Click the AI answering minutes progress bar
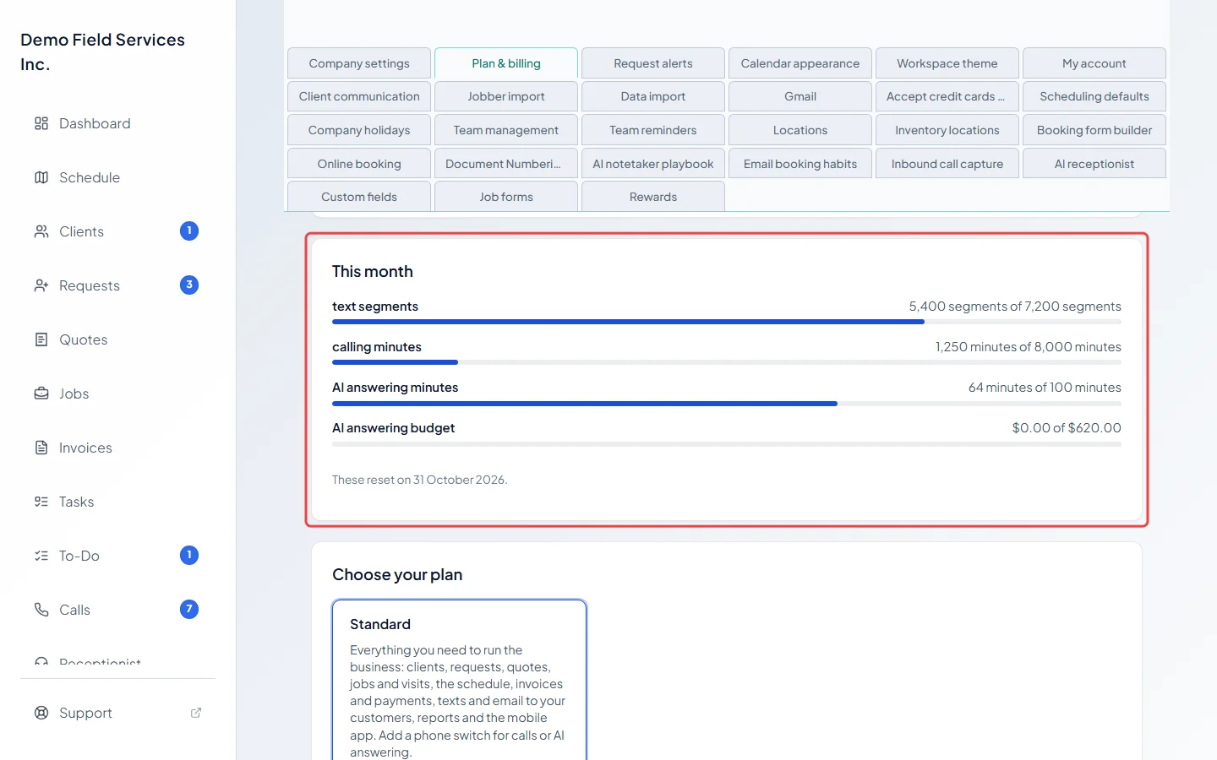The image size is (1217, 760). click(727, 404)
